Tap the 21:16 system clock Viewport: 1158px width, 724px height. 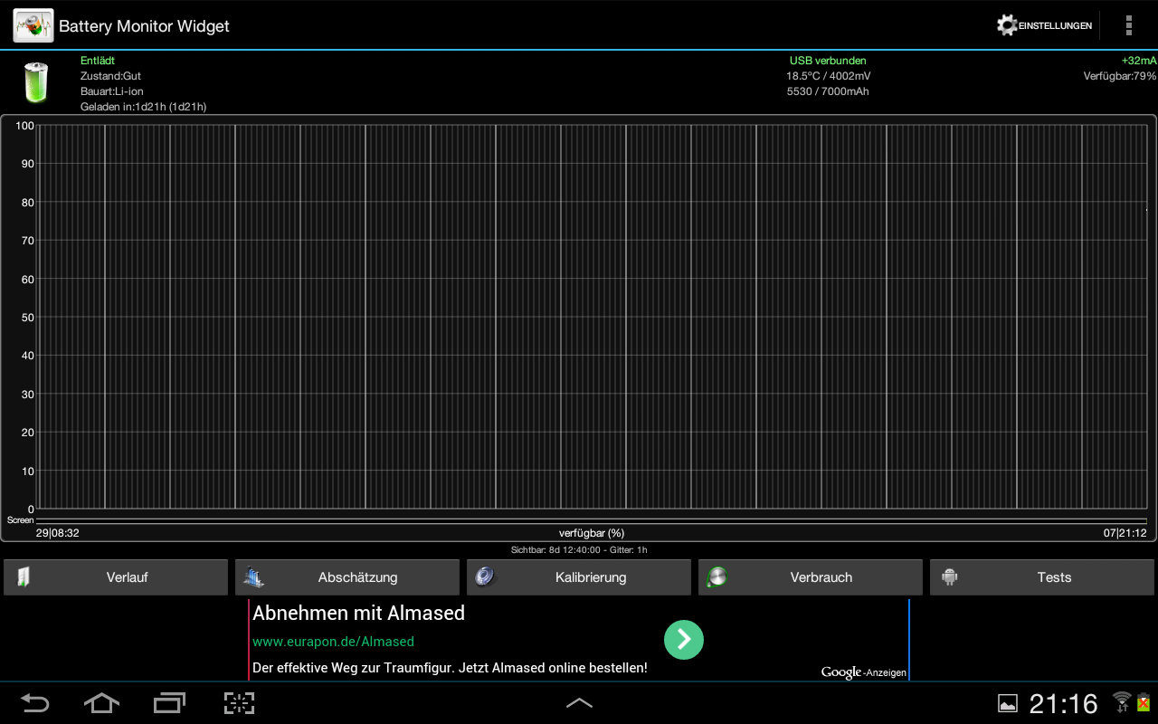(1064, 703)
